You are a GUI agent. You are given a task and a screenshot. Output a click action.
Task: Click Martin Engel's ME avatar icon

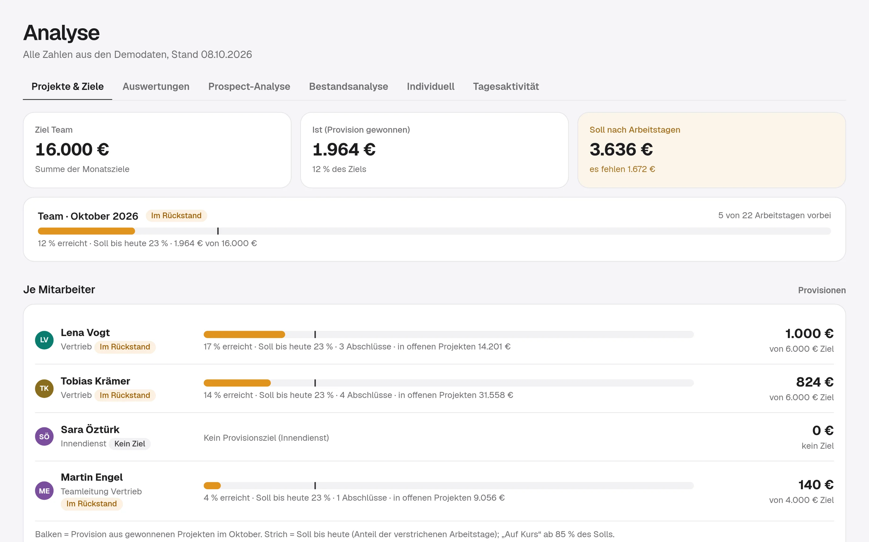point(44,491)
